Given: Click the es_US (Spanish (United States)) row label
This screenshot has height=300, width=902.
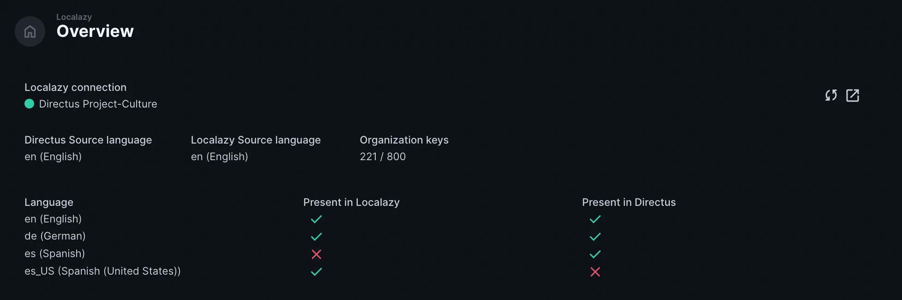Looking at the screenshot, I should coord(102,271).
